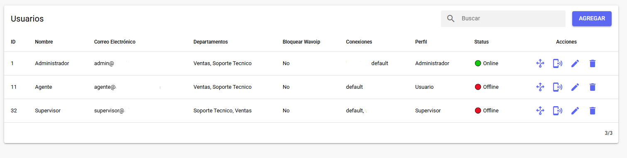Click the transfer arrows icon for Administrador
The image size is (627, 158).
540,63
